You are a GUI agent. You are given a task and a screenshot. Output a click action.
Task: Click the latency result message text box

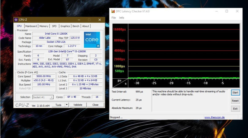[x=190, y=101]
